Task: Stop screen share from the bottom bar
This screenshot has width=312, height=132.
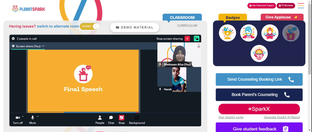Action: click(122, 120)
